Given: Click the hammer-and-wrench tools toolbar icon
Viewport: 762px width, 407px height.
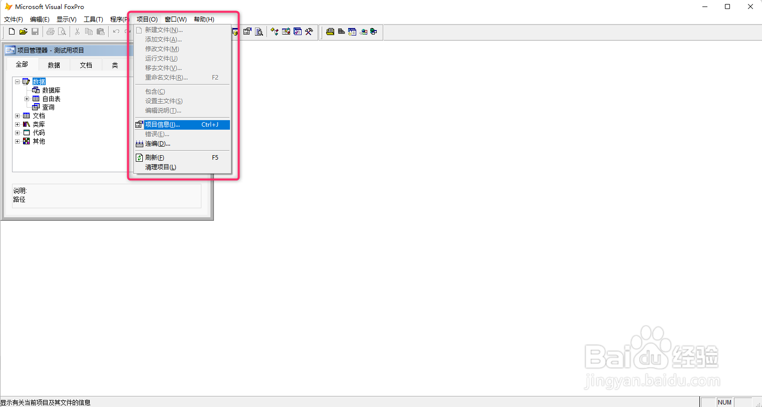Looking at the screenshot, I should (x=309, y=32).
